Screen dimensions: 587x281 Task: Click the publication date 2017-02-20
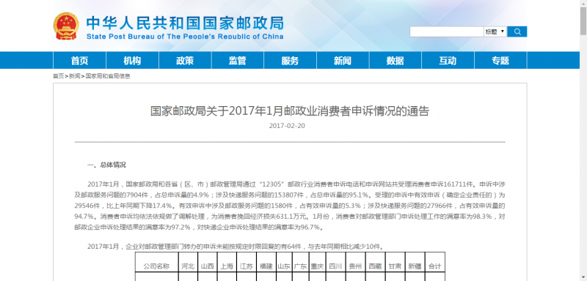287,126
